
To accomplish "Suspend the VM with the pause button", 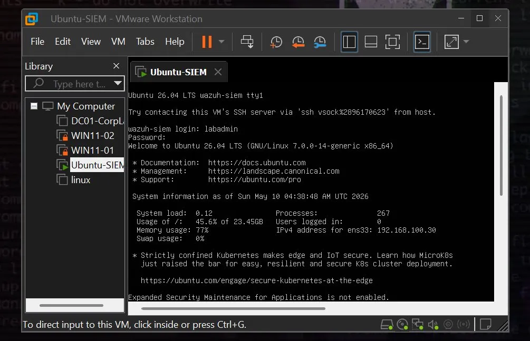I will (207, 42).
